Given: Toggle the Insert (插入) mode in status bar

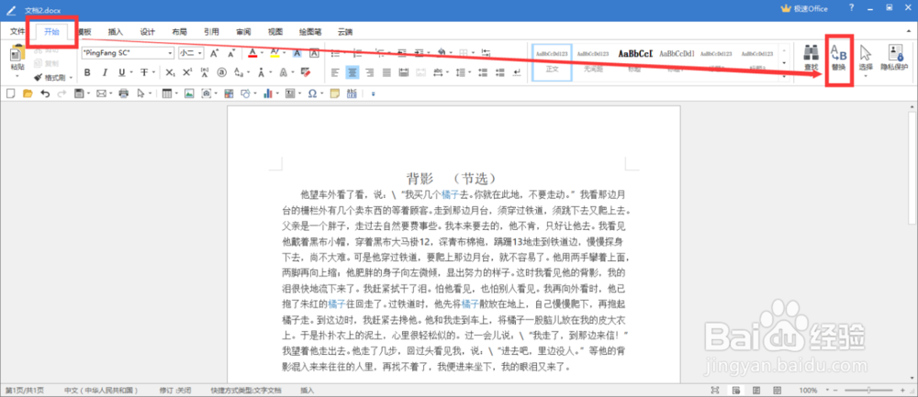Looking at the screenshot, I should 307,390.
